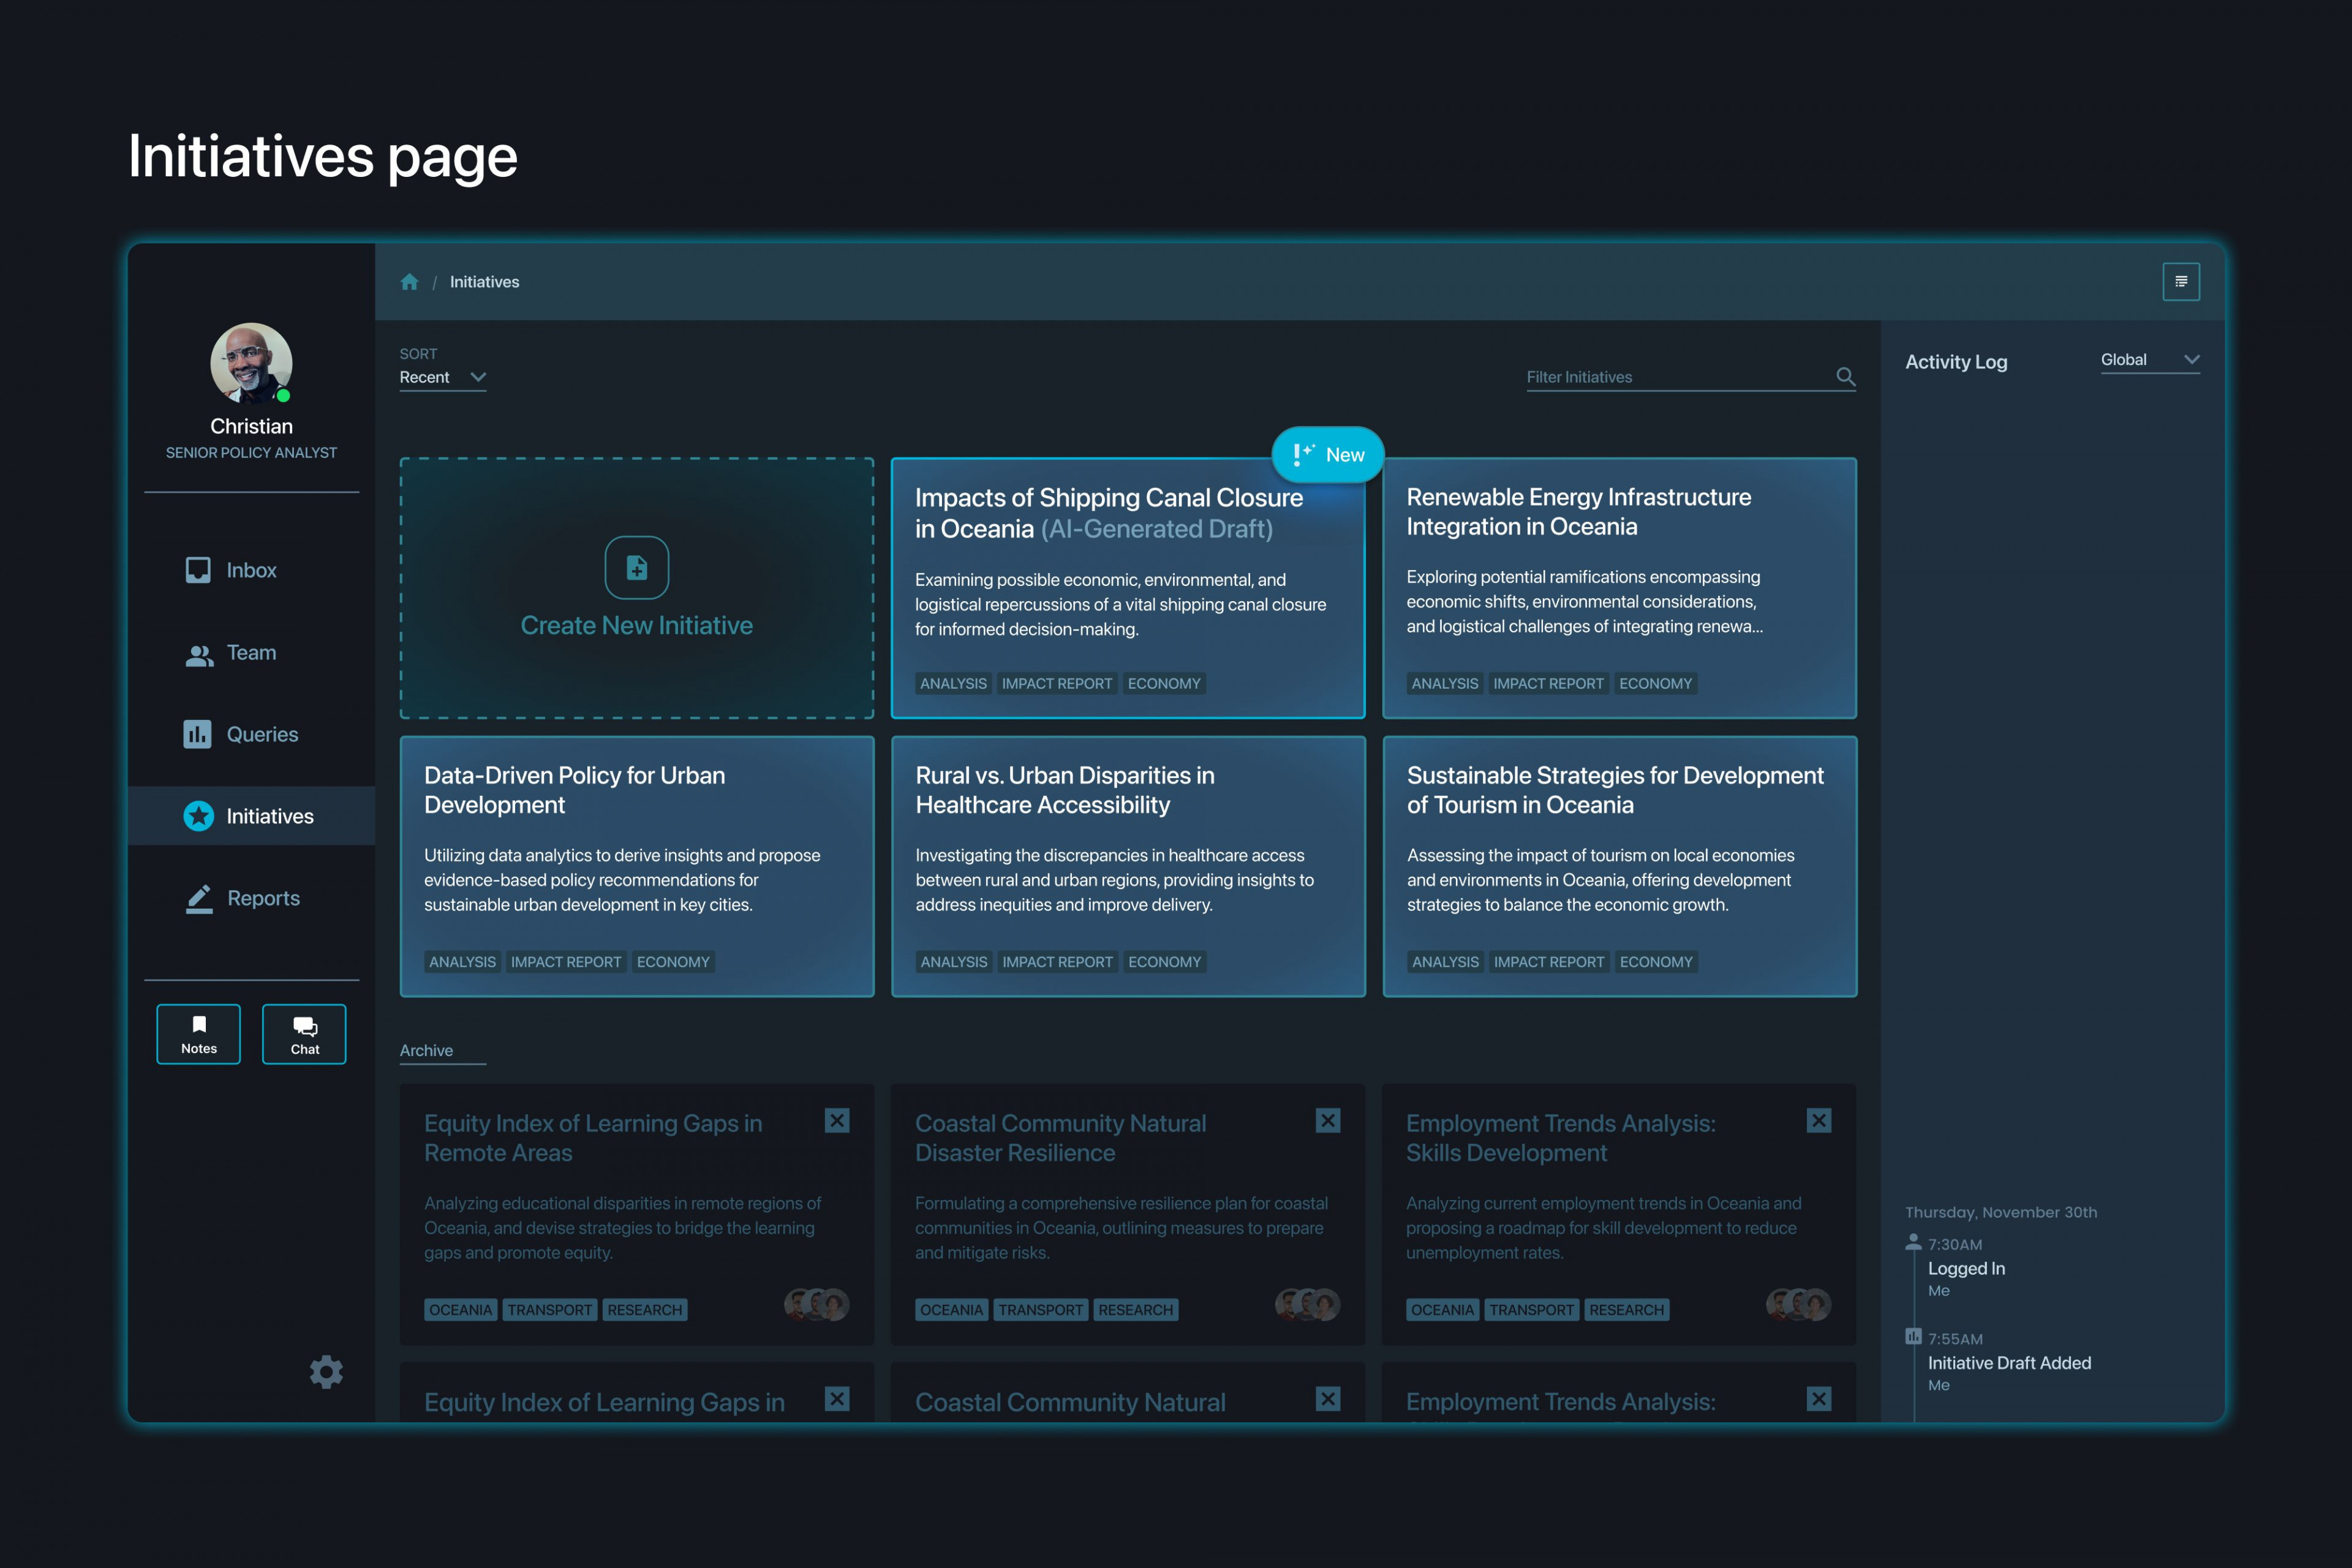The image size is (2352, 1568).
Task: Change Activity Log scope from Global
Action: pos(2148,360)
